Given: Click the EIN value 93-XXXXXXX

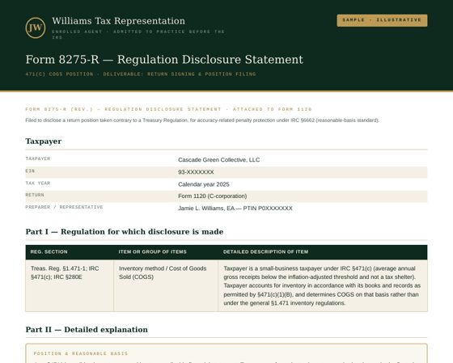Looking at the screenshot, I should [x=196, y=172].
